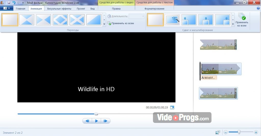The width and height of the screenshot is (261, 136).
Task: Play the video preview
Action: coord(96,121)
